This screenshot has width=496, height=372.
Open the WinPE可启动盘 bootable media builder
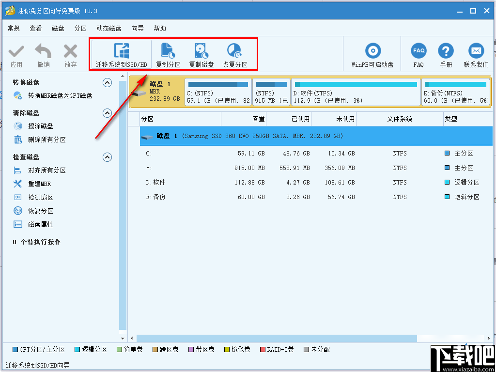tap(372, 54)
